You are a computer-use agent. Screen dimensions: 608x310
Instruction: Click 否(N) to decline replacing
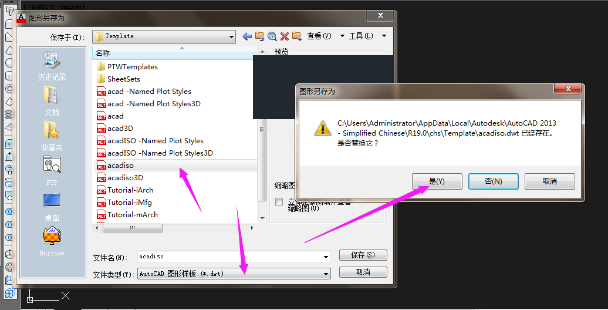point(493,181)
